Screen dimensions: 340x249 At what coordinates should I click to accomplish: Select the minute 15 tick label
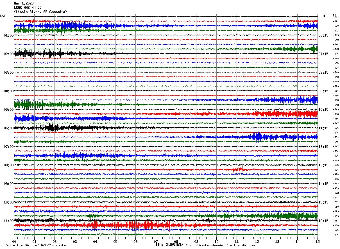point(318,241)
